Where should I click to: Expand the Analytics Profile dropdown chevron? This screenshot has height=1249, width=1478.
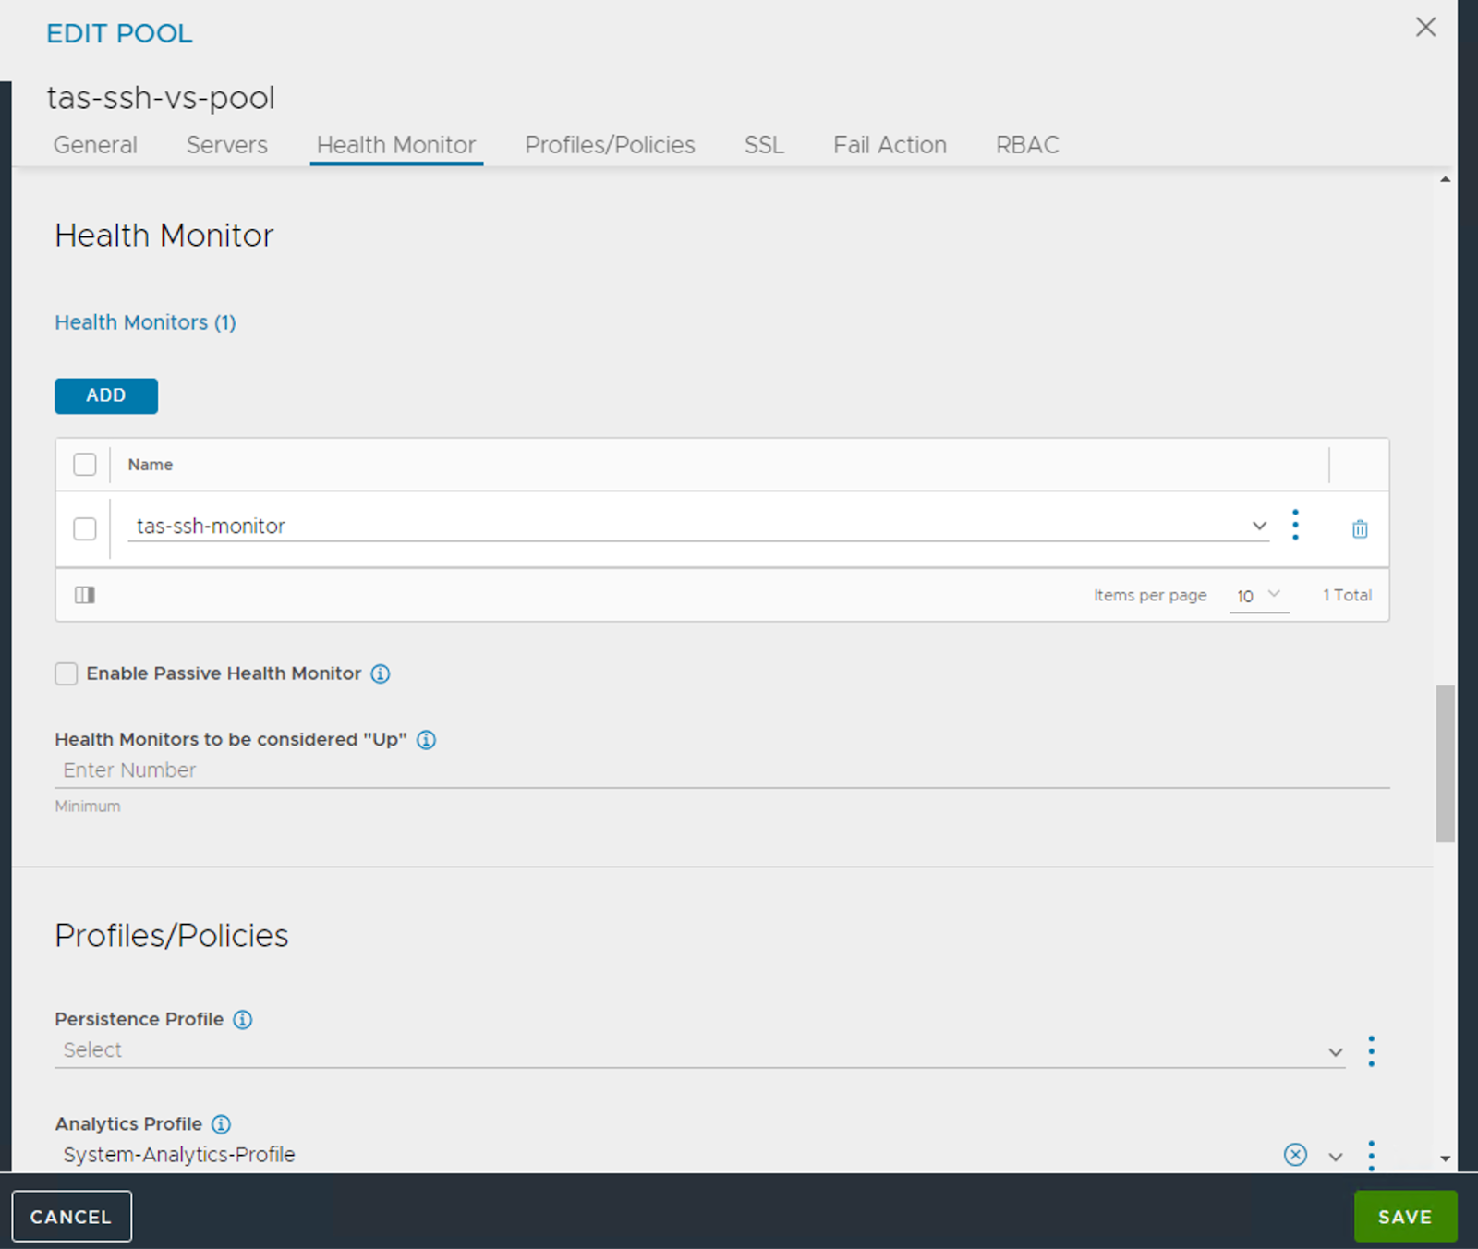[1335, 1157]
